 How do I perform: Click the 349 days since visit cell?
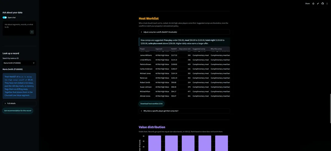point(185,55)
